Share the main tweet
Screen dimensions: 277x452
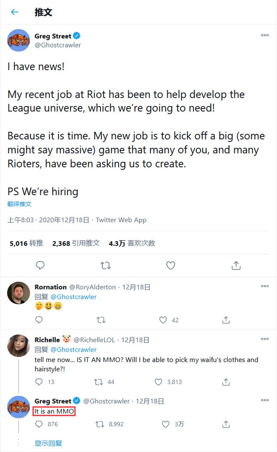(x=236, y=266)
